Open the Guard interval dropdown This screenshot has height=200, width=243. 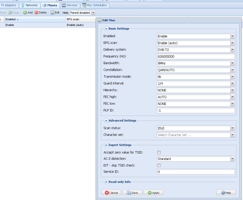(x=232, y=83)
